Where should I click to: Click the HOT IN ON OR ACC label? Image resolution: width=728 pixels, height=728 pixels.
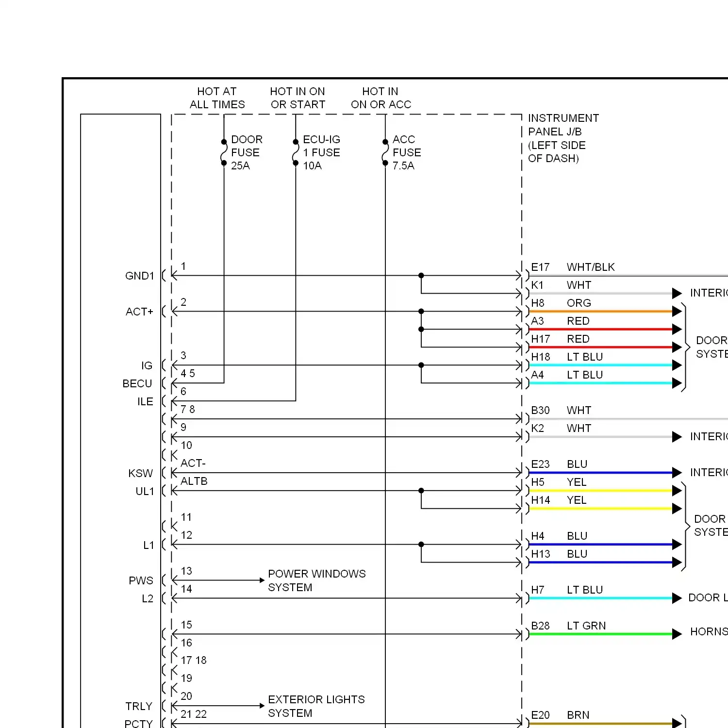[x=381, y=98]
